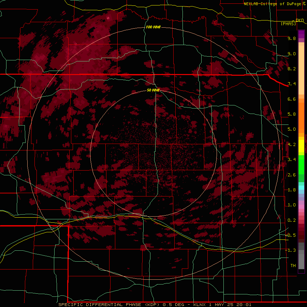This screenshot has height=307, width=307.
Task: Click the KLNX station identifier
Action: pos(200,305)
